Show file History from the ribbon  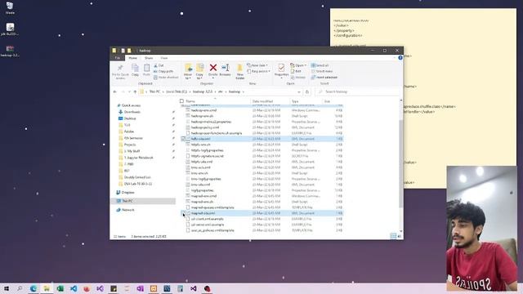coord(298,78)
